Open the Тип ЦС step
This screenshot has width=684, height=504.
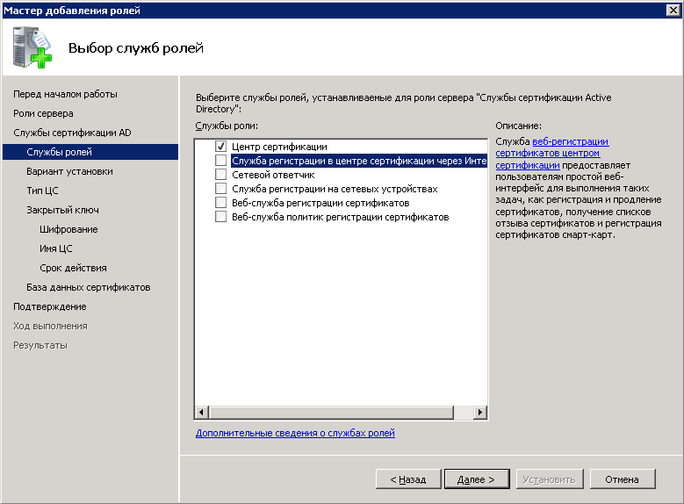point(42,191)
